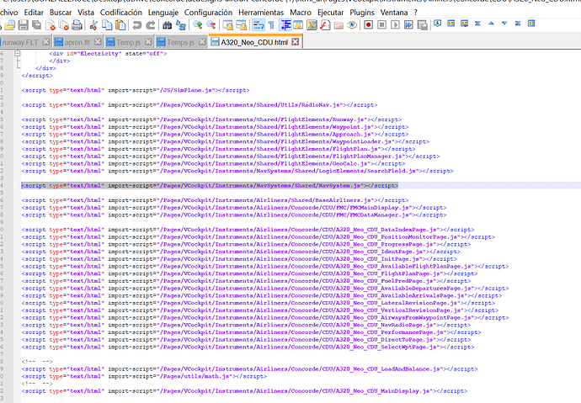The image size is (581, 403).
Task: Start macro recording with the red dot
Action: (368, 25)
